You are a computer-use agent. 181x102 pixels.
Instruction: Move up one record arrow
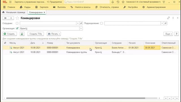coord(169,98)
